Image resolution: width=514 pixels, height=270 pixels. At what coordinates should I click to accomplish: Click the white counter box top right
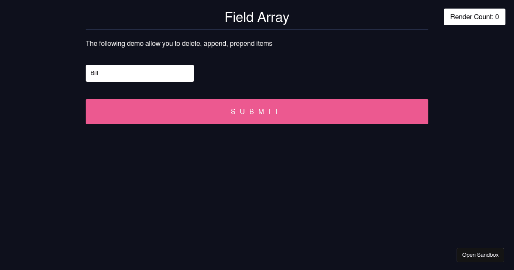tap(475, 17)
